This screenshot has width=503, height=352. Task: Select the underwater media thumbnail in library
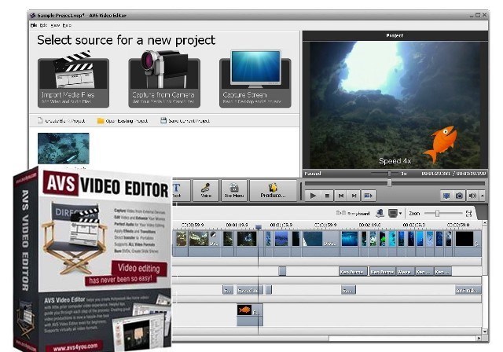(64, 148)
